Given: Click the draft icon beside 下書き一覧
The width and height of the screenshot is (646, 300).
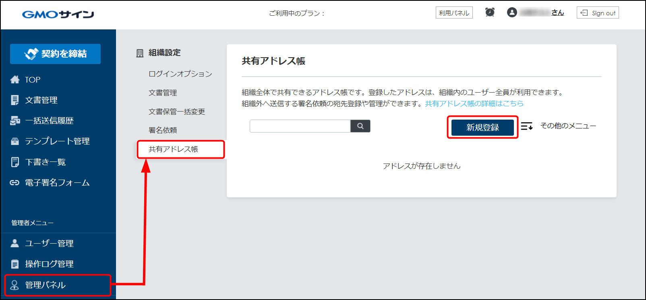Looking at the screenshot, I should point(15,162).
